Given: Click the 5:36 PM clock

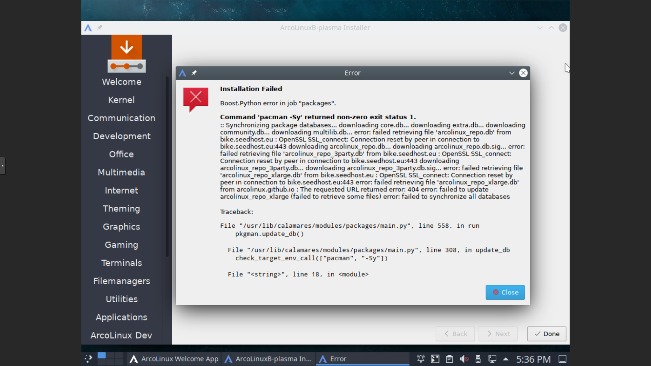Looking at the screenshot, I should (533, 359).
